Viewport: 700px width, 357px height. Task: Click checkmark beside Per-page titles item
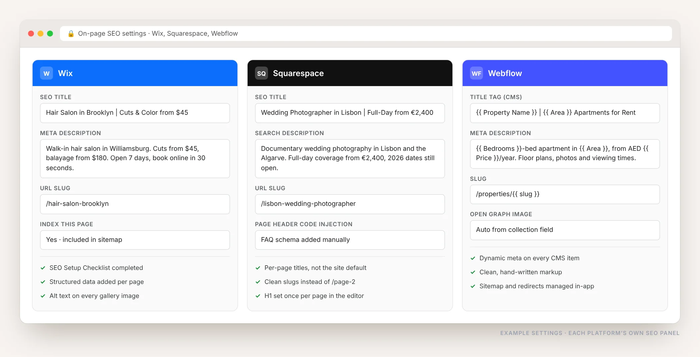[x=258, y=268]
